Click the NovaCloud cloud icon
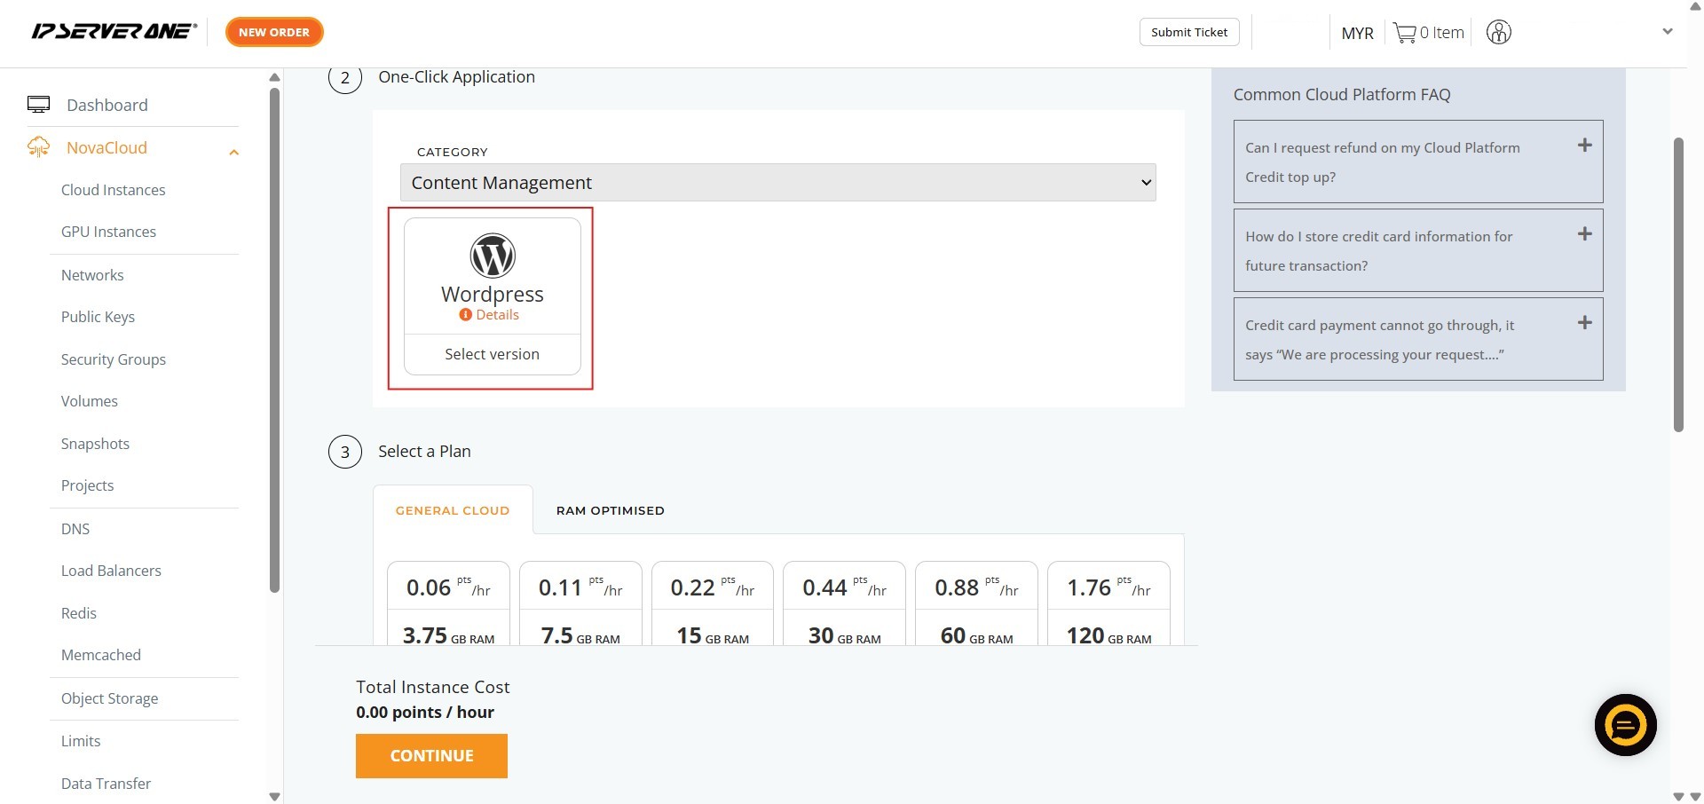 [39, 147]
